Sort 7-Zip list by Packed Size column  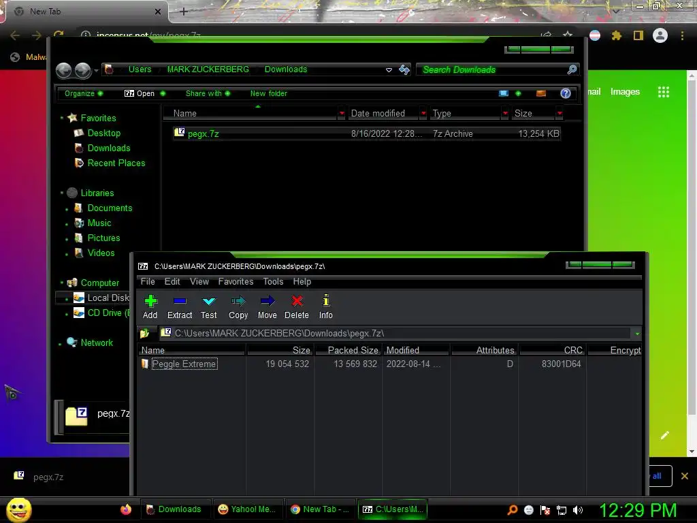pyautogui.click(x=348, y=350)
